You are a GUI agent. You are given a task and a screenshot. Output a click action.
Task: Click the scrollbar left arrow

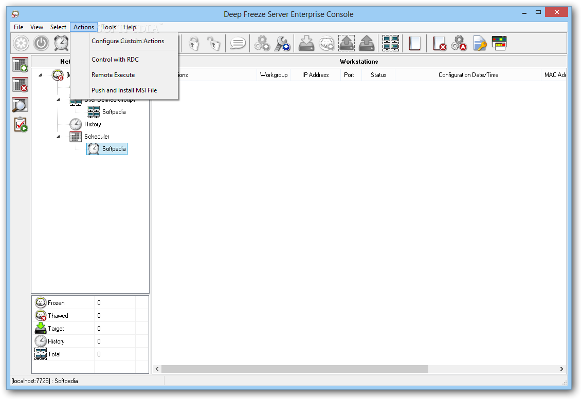click(x=157, y=369)
